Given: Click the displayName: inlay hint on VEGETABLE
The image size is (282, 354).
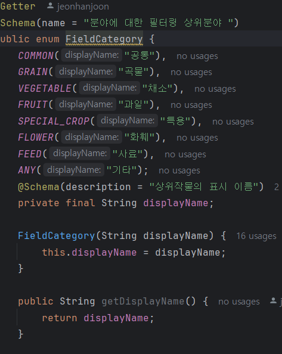Looking at the screenshot, I should pos(110,88).
